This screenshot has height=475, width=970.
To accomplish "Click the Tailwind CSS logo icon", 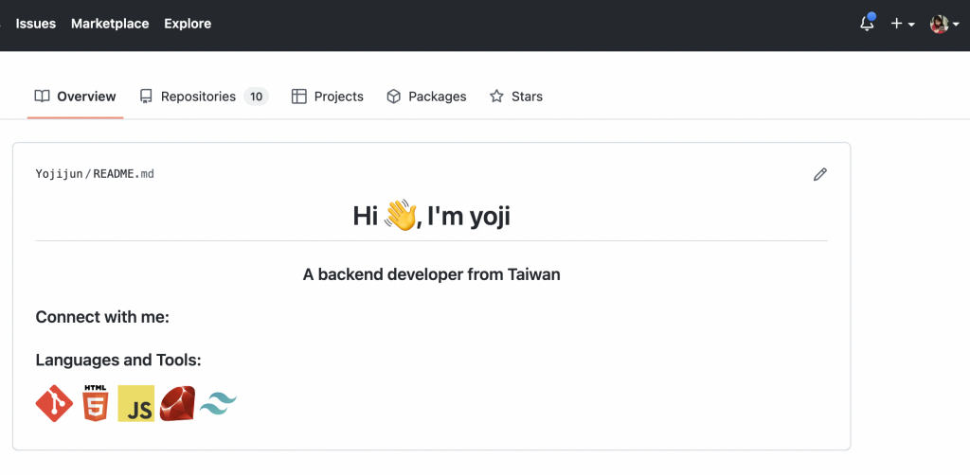I will [x=218, y=405].
